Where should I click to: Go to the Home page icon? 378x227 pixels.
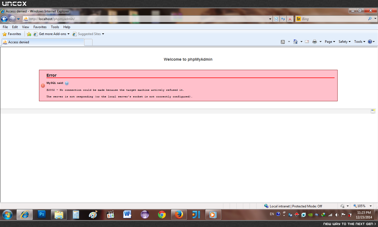(296, 42)
